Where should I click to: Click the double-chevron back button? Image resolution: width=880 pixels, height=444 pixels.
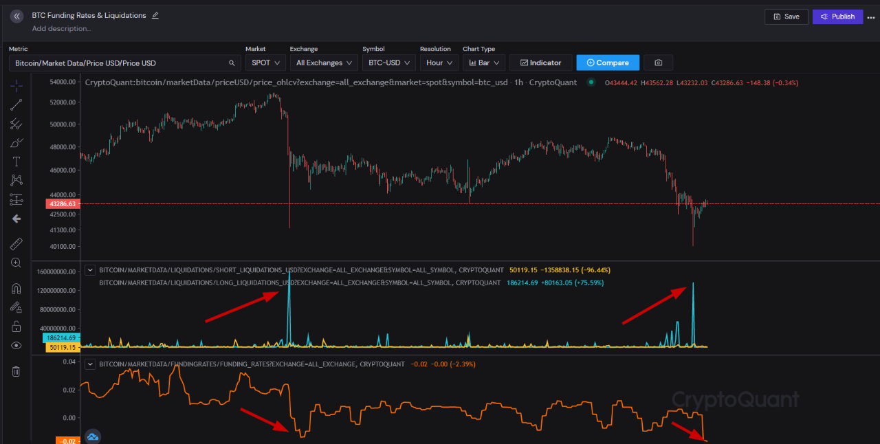[17, 16]
